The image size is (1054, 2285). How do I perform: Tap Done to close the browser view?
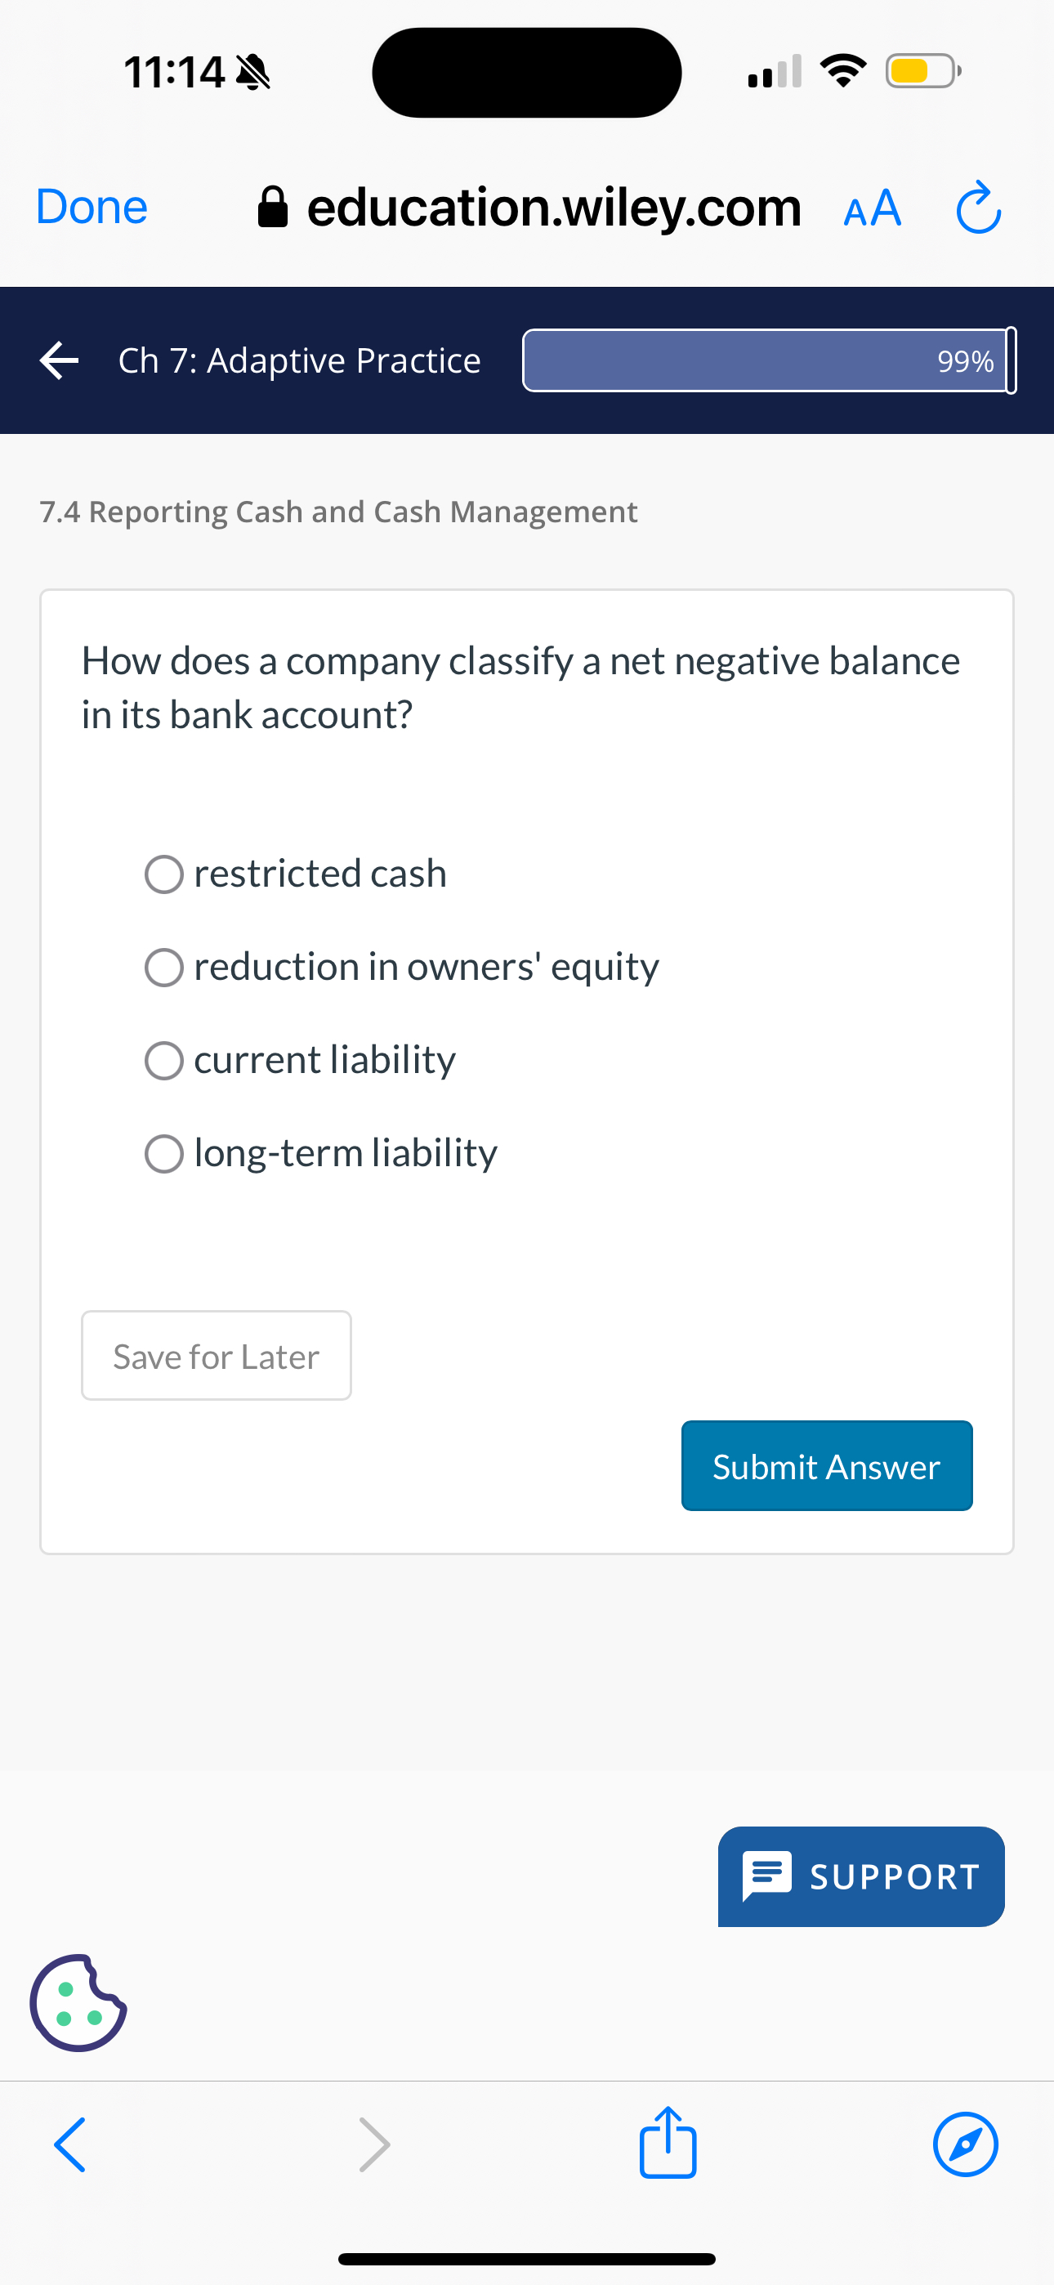(91, 208)
